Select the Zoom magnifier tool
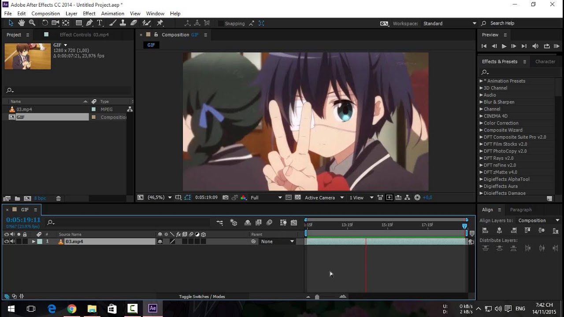This screenshot has height=317, width=564. coord(32,23)
